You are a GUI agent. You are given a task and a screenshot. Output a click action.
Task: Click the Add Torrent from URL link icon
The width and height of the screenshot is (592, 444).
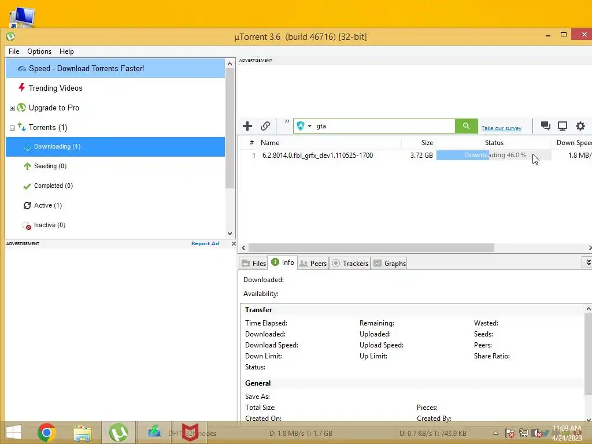[x=265, y=125]
